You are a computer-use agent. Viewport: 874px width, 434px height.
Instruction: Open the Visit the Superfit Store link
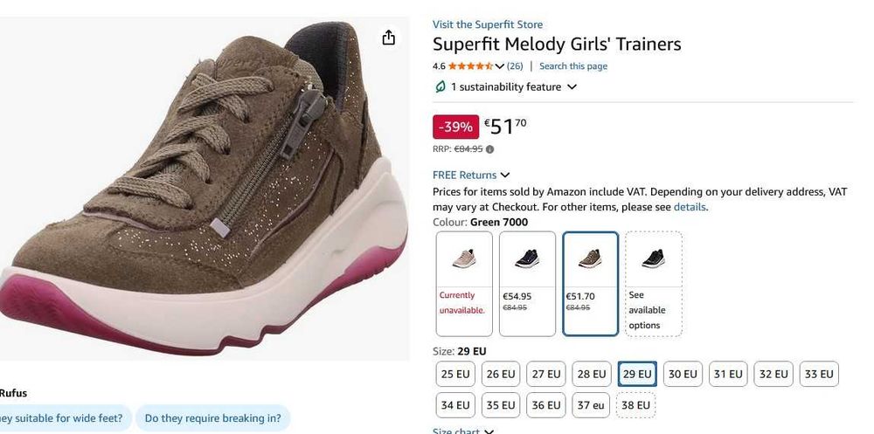(488, 24)
